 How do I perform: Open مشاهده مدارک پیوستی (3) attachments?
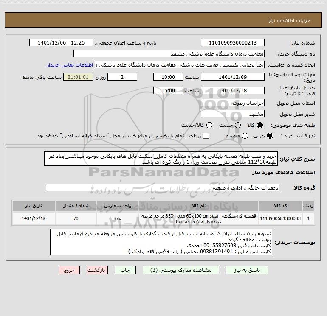pyautogui.click(x=181, y=270)
